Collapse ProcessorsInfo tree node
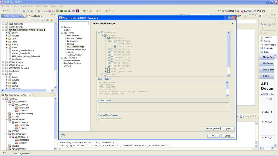278x156 pixels. (99, 32)
